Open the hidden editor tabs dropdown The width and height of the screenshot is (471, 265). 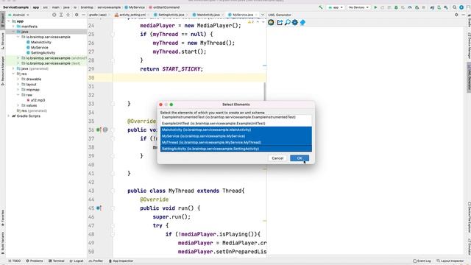(x=263, y=15)
